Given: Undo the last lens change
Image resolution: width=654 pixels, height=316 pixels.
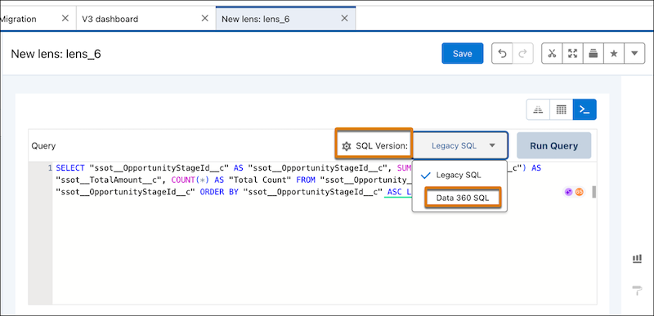Looking at the screenshot, I should point(502,53).
